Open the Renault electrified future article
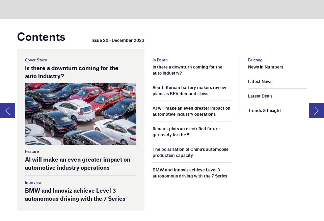324x221 pixels. pos(188,132)
